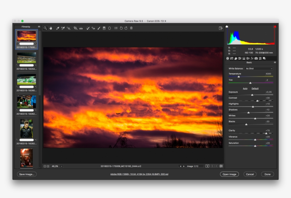Click the Open Image button

coord(229,174)
